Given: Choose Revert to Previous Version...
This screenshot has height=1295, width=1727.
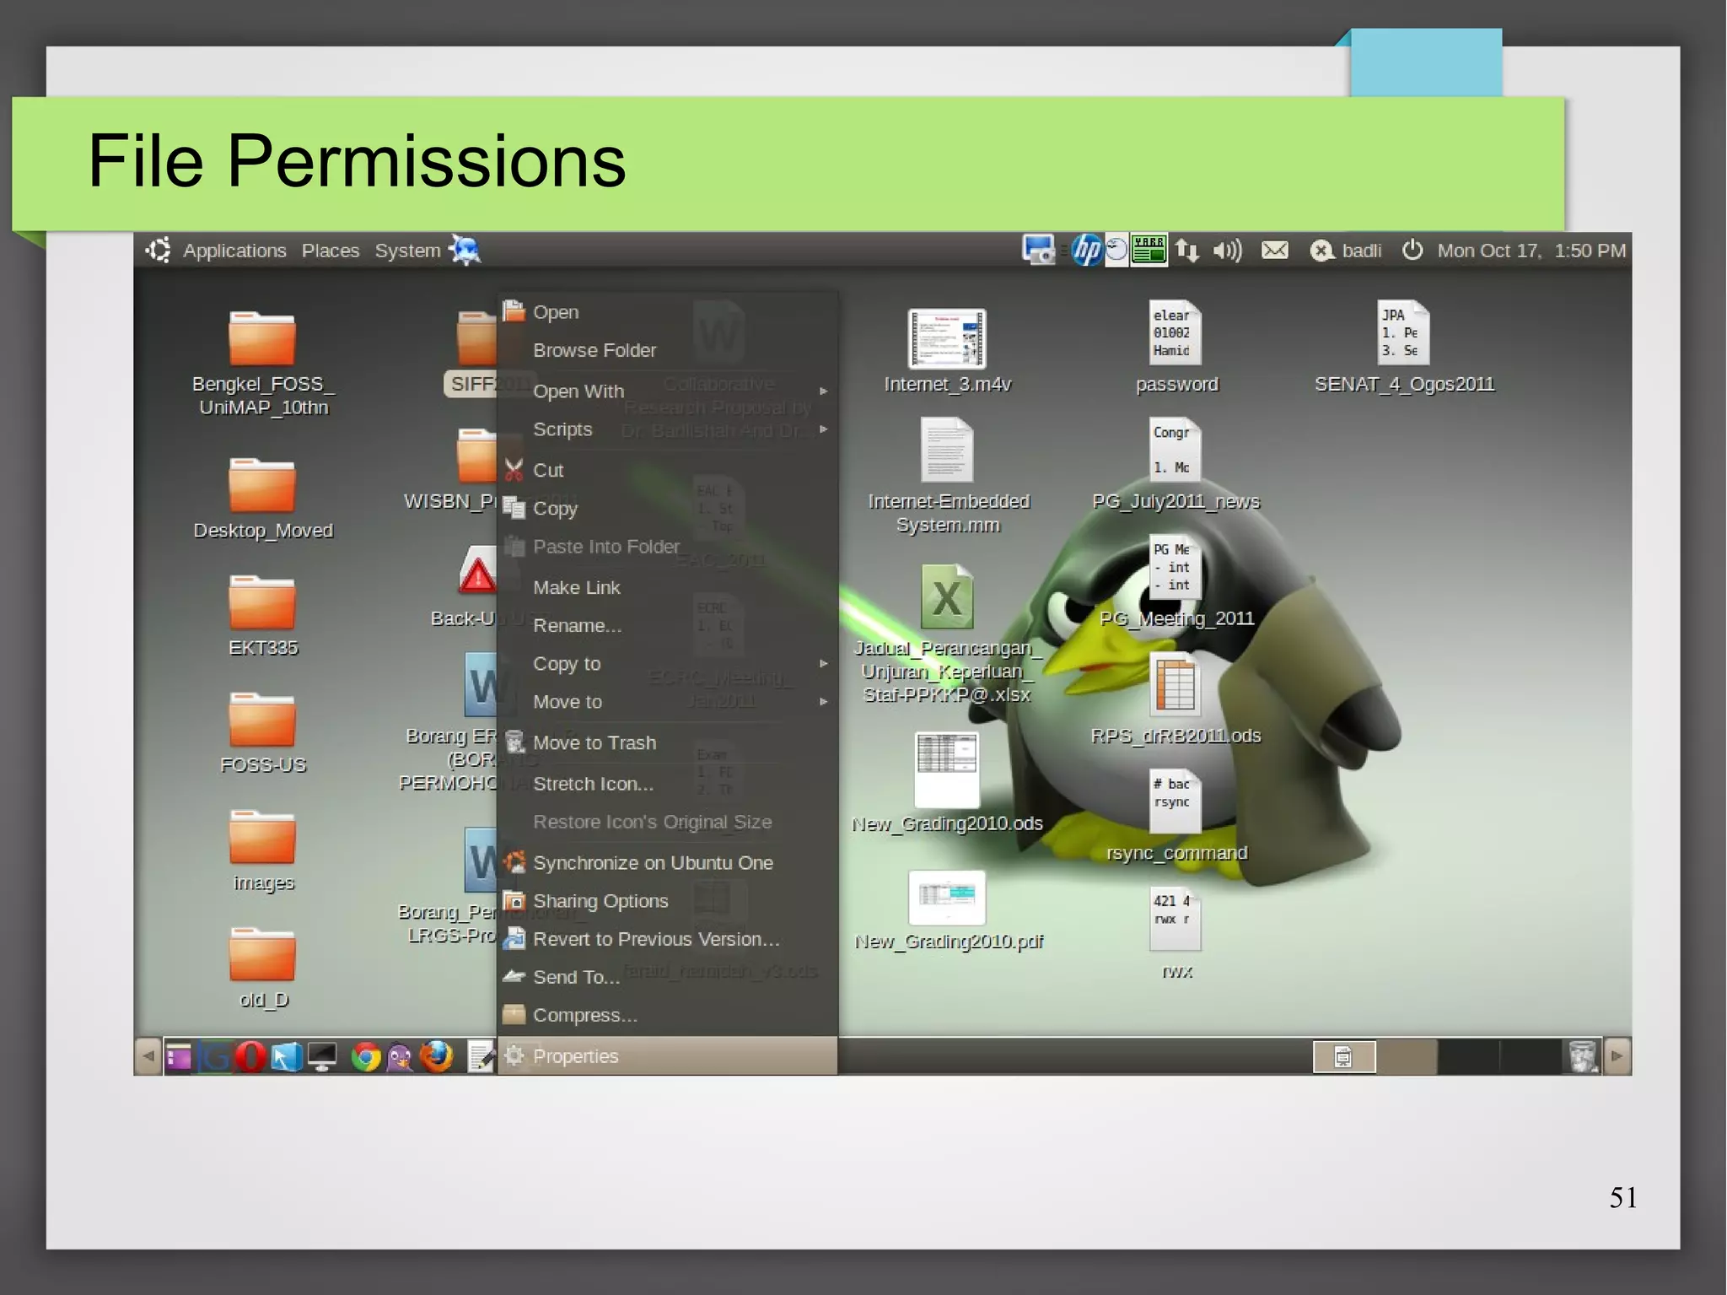Looking at the screenshot, I should click(x=667, y=939).
